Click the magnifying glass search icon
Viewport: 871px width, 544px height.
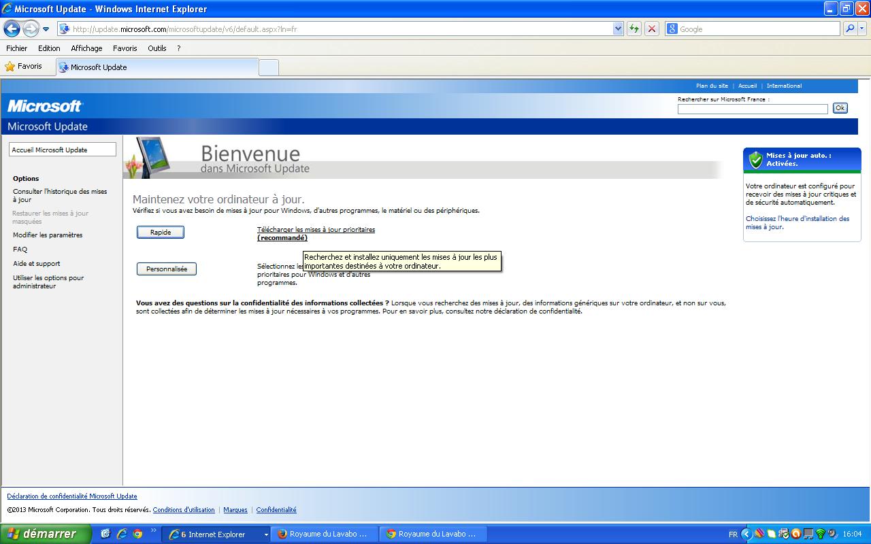[x=850, y=29]
